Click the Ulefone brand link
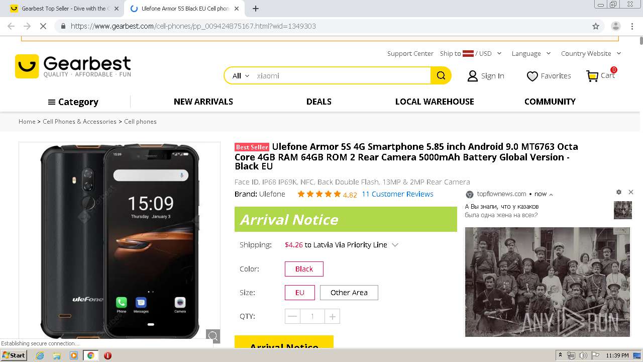 pos(272,194)
